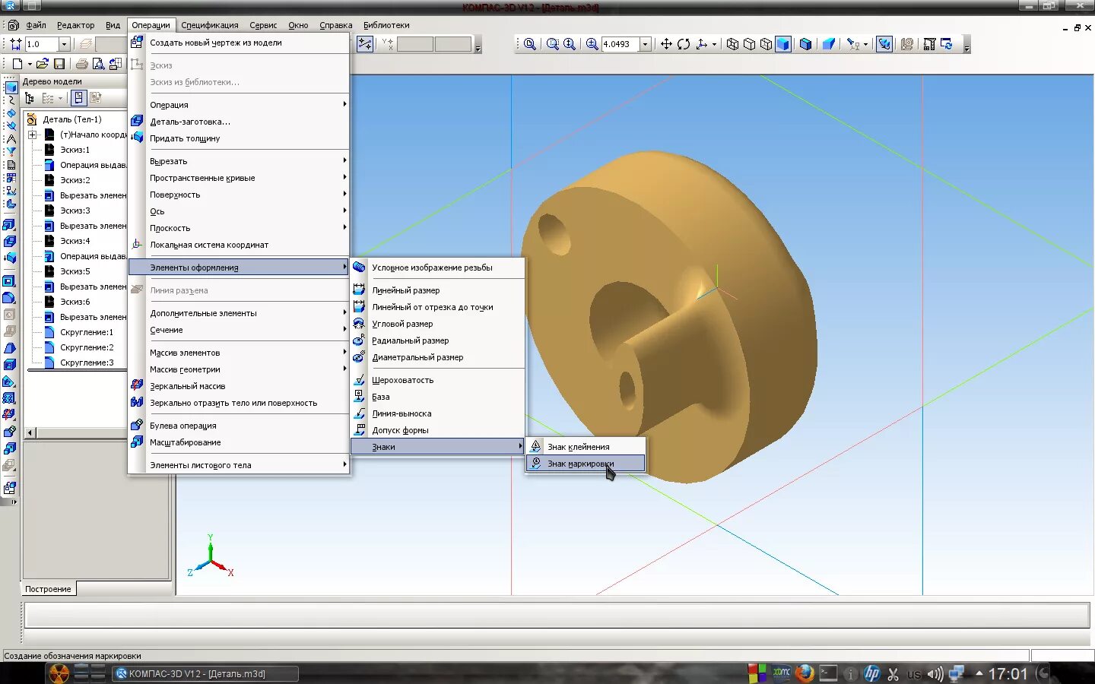Click the Зеркальный массив icon
The width and height of the screenshot is (1095, 684).
[x=137, y=386]
